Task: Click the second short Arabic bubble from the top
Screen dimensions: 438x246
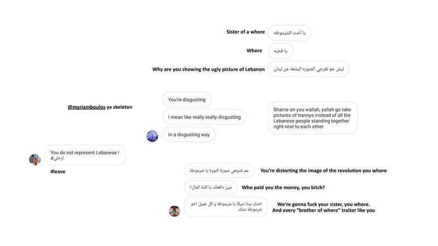Action: coord(280,51)
